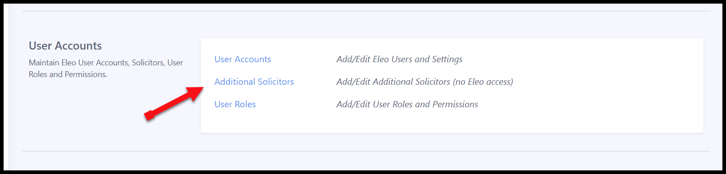
Task: Select the bold User Accounts section heading
Action: point(65,46)
